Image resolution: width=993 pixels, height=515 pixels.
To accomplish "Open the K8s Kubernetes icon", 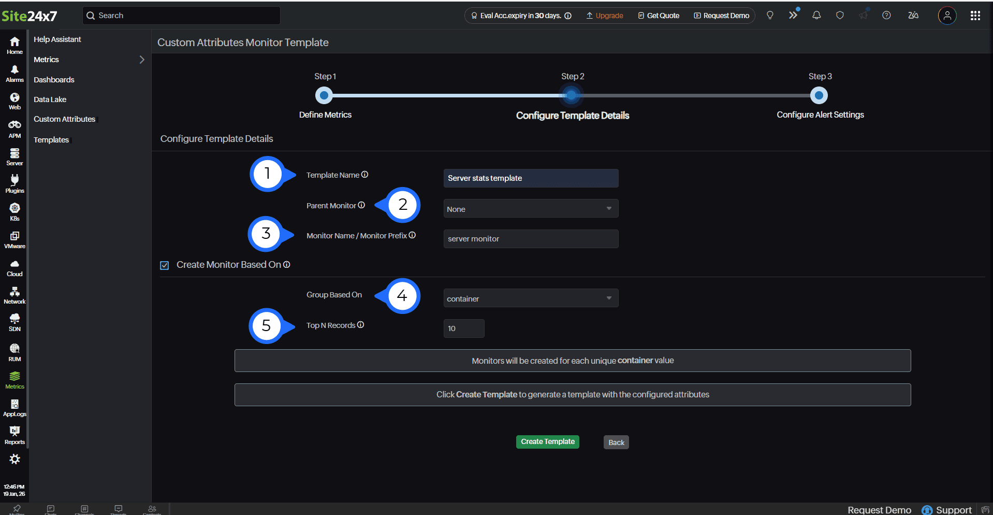I will tap(14, 211).
